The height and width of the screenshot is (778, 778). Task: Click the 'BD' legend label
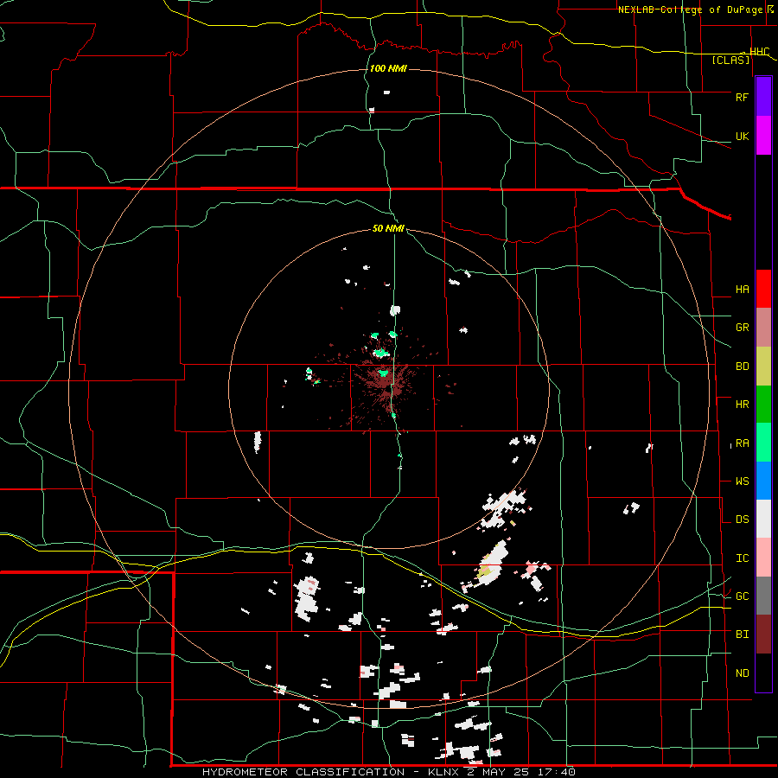pyautogui.click(x=742, y=367)
